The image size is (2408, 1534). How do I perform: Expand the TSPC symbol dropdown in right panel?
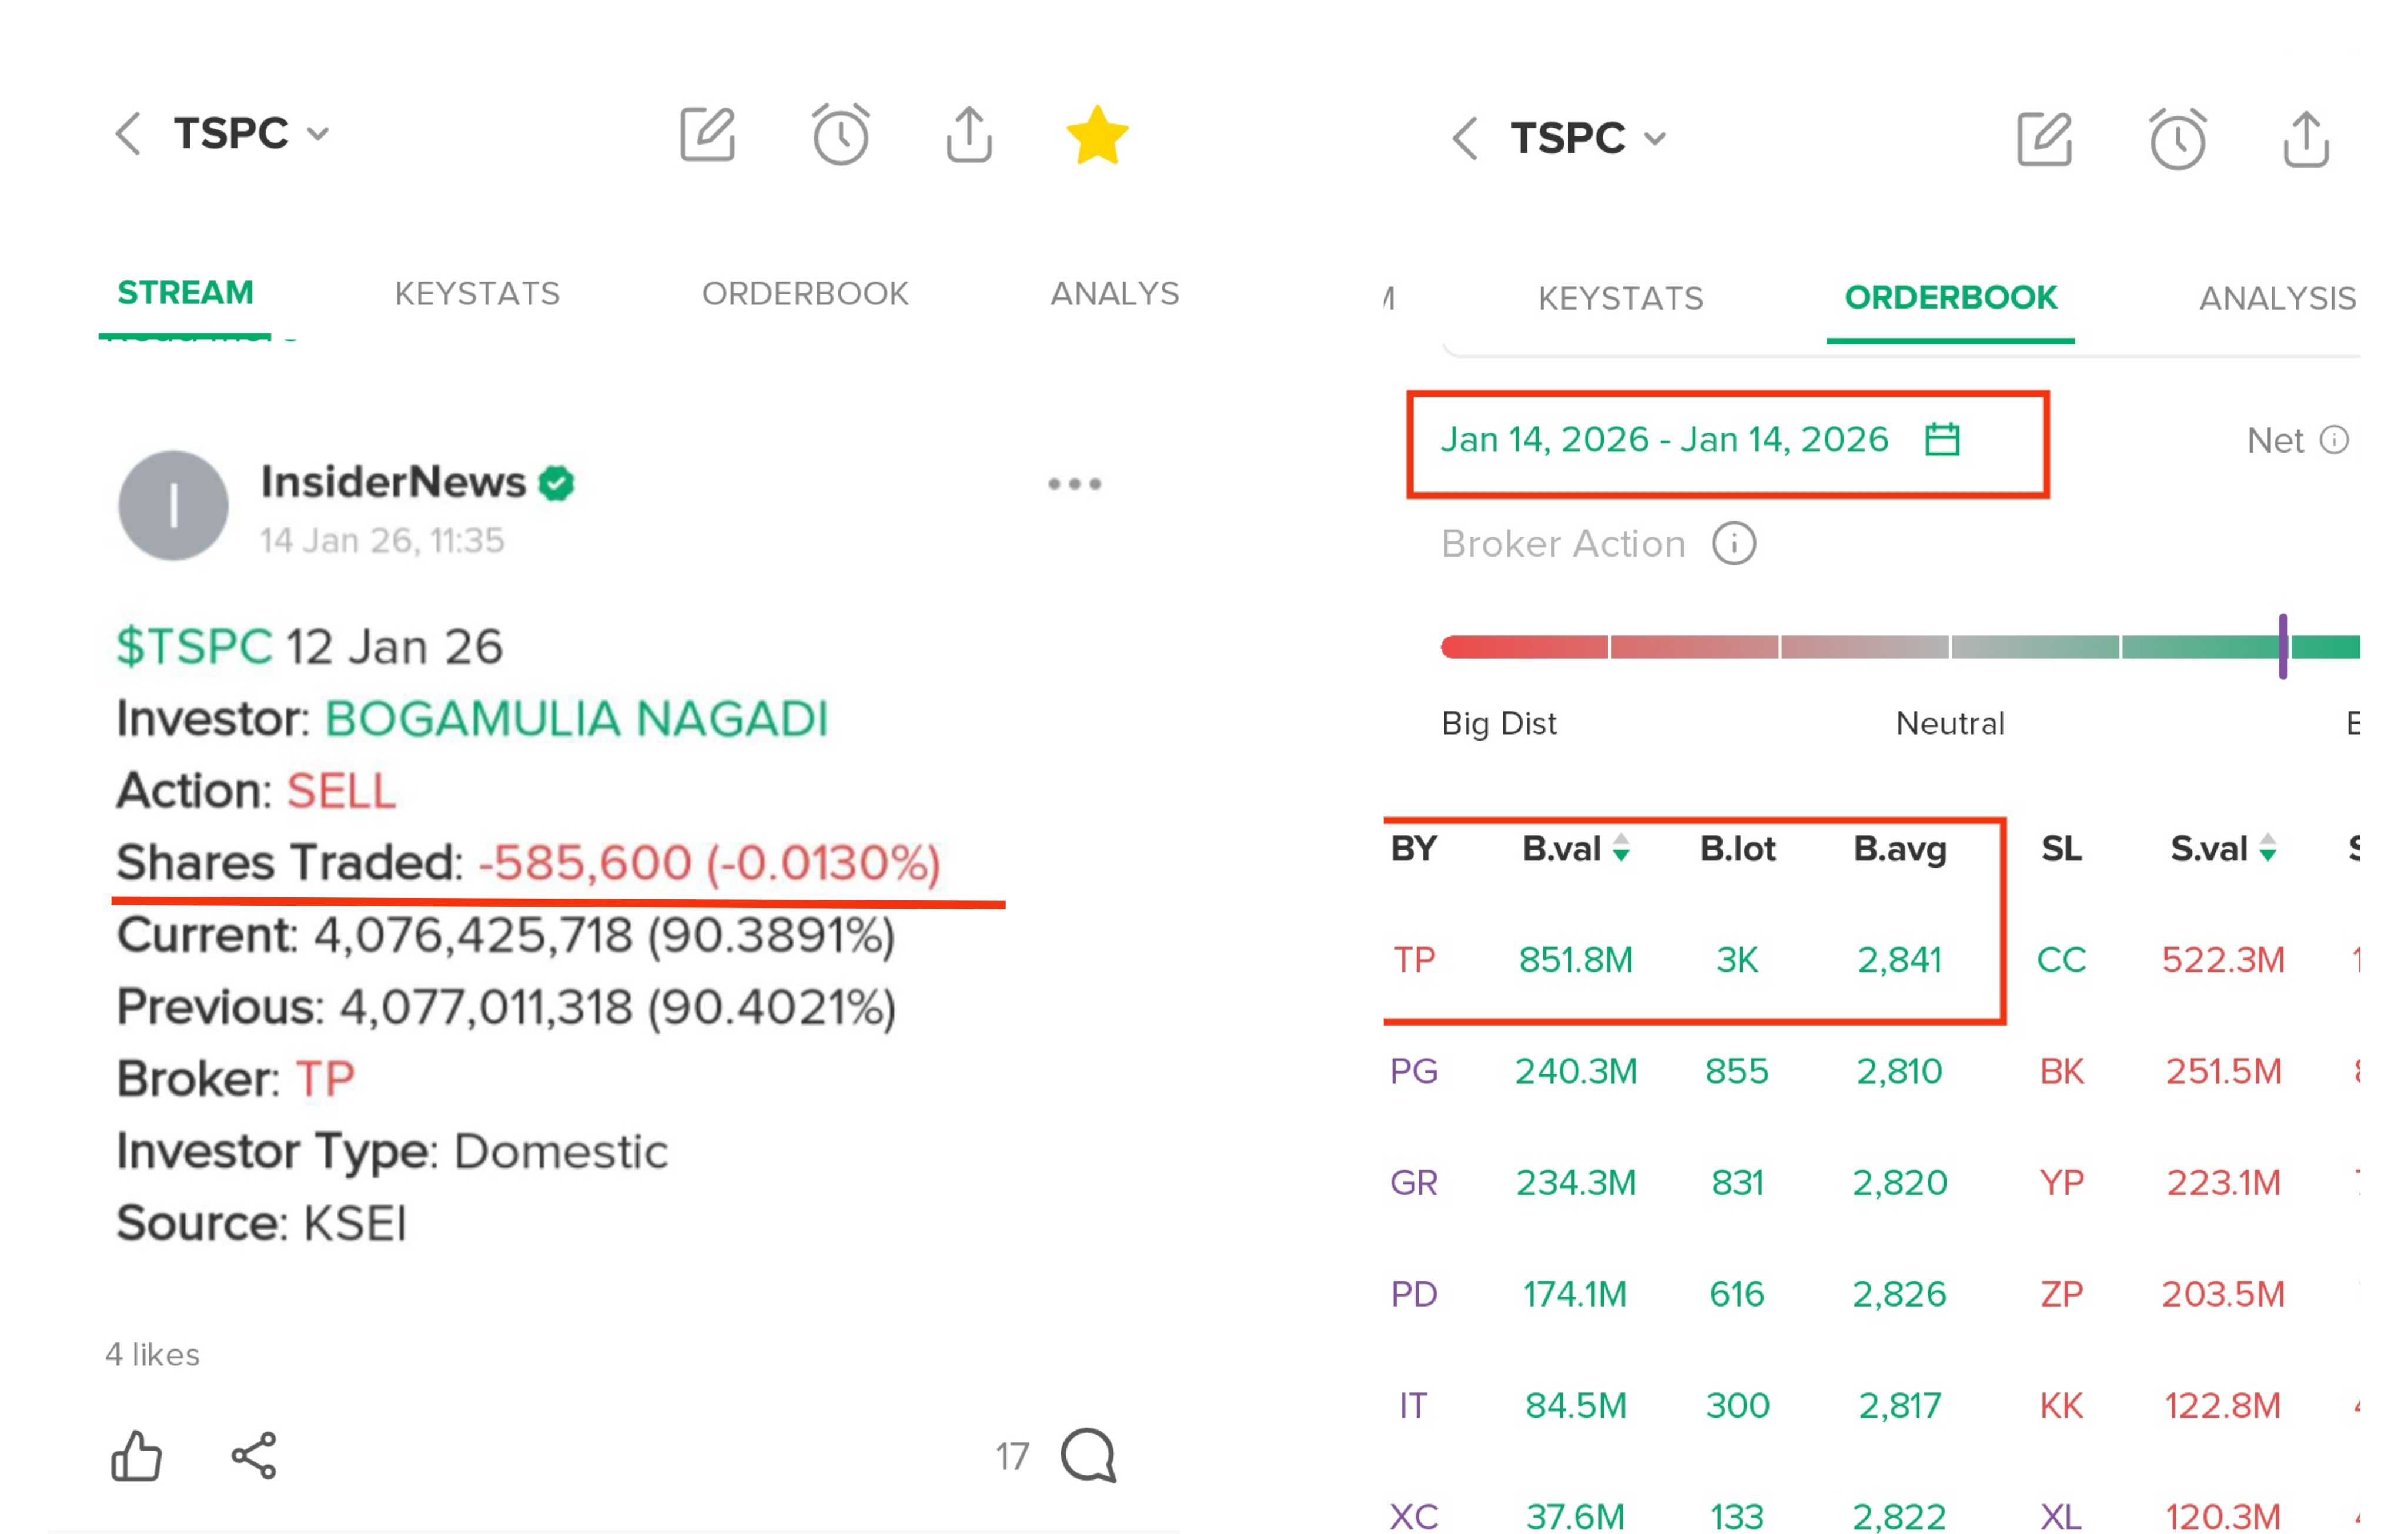coord(1655,139)
